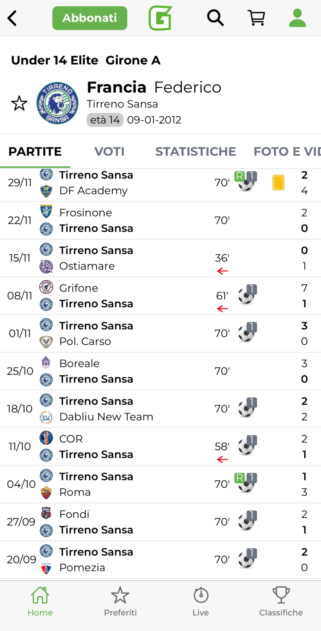The height and width of the screenshot is (631, 321).
Task: Select the PARTITE tab
Action: tap(35, 152)
